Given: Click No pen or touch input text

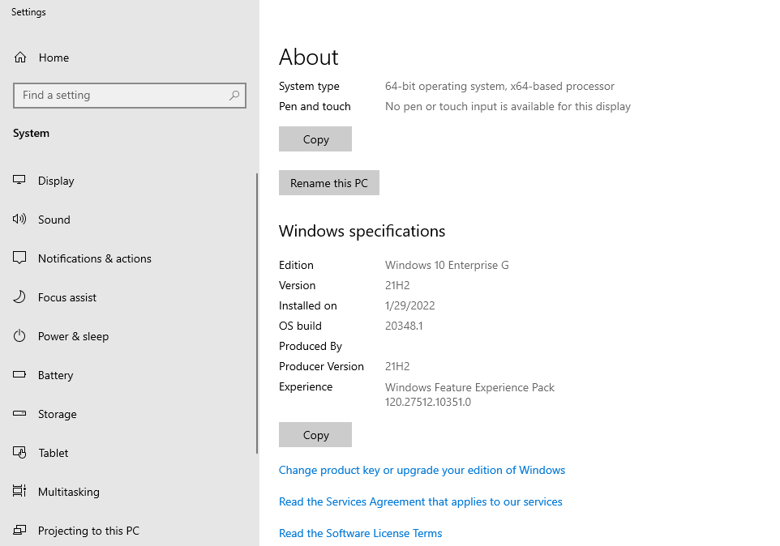Looking at the screenshot, I should click(508, 106).
